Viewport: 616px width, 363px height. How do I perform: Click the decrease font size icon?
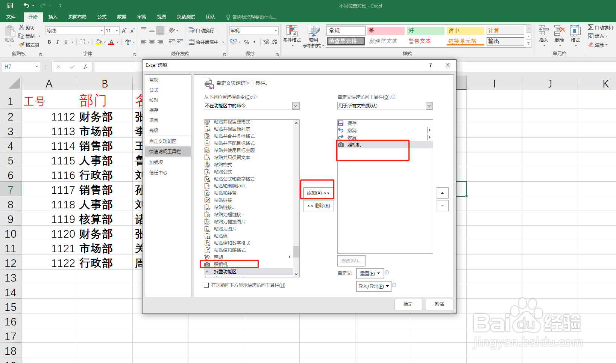pos(132,30)
